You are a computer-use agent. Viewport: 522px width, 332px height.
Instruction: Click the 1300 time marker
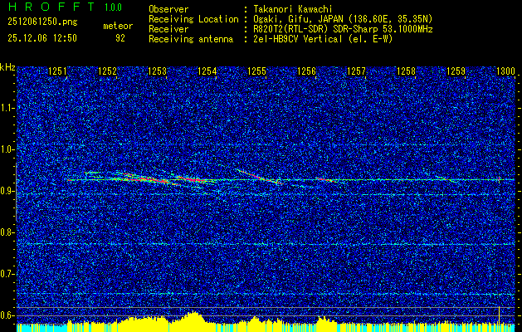pyautogui.click(x=505, y=71)
